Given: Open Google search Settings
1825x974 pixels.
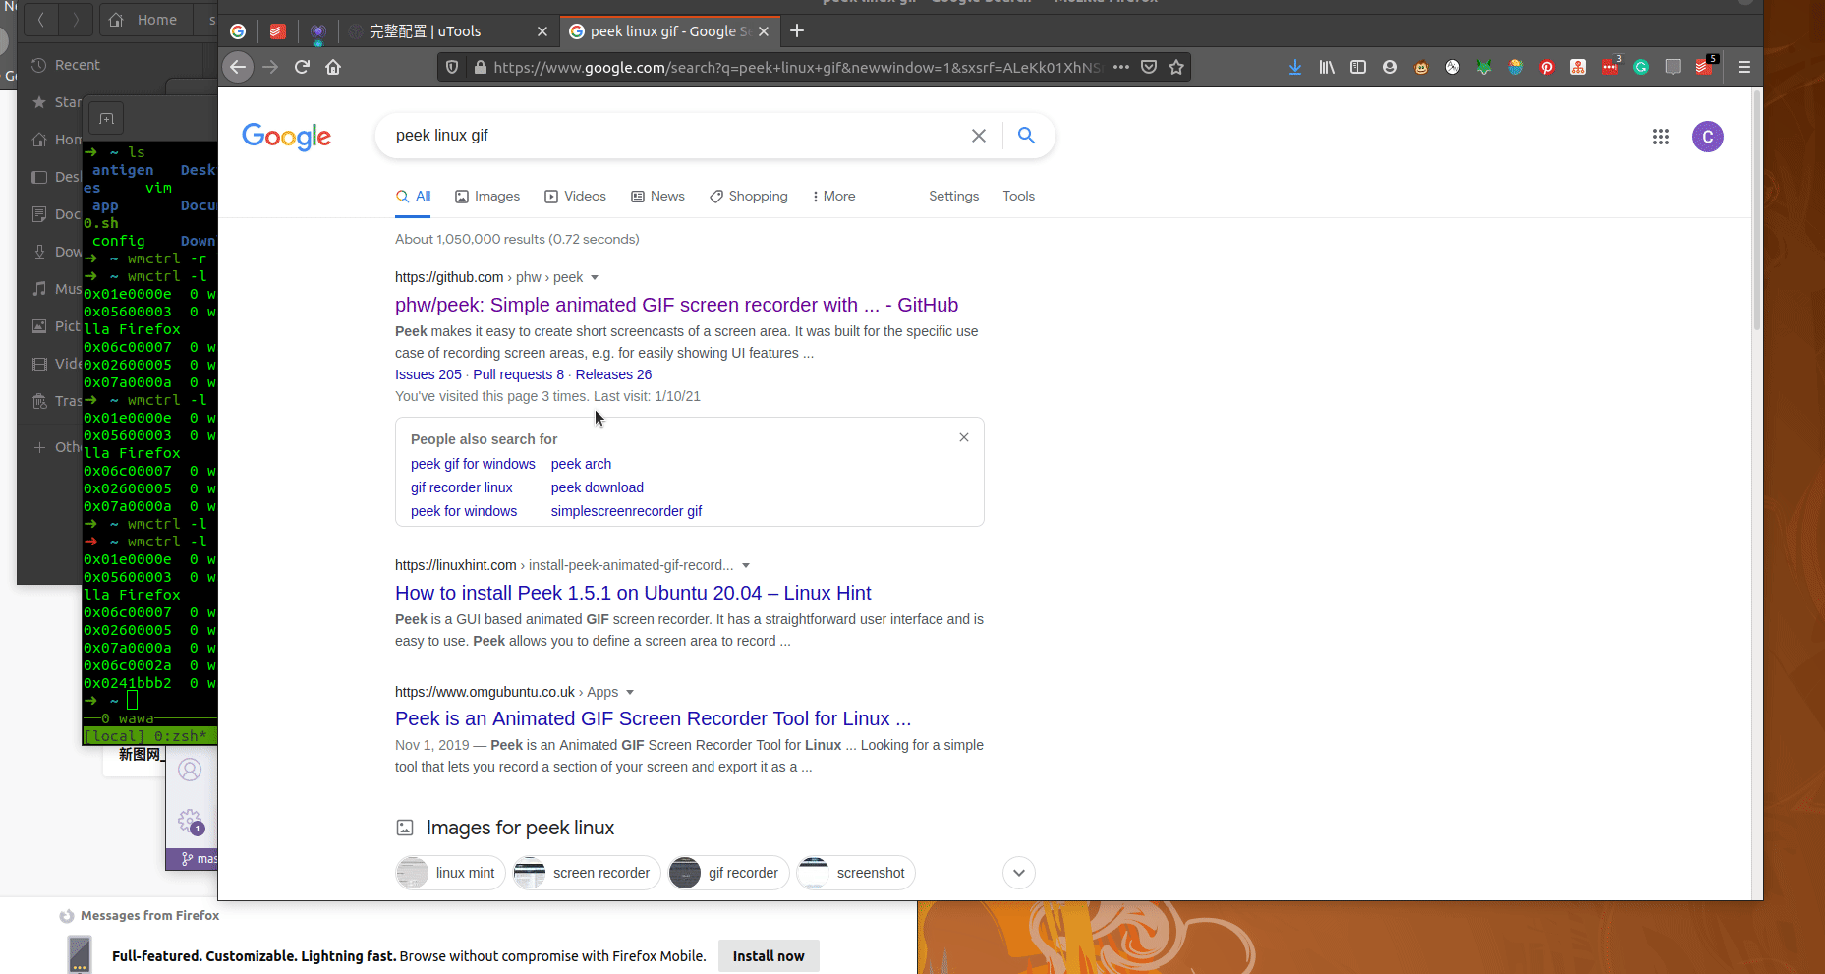Looking at the screenshot, I should tap(953, 197).
